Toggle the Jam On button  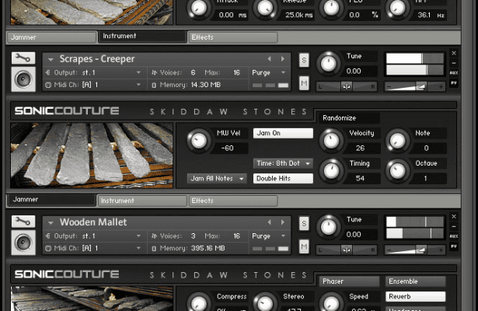(x=283, y=133)
